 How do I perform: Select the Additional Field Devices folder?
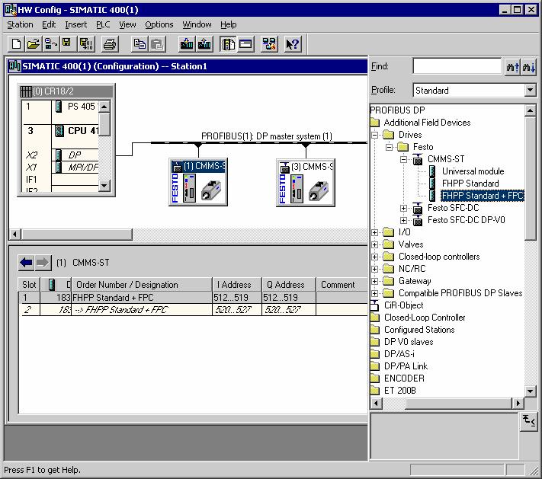pyautogui.click(x=427, y=123)
